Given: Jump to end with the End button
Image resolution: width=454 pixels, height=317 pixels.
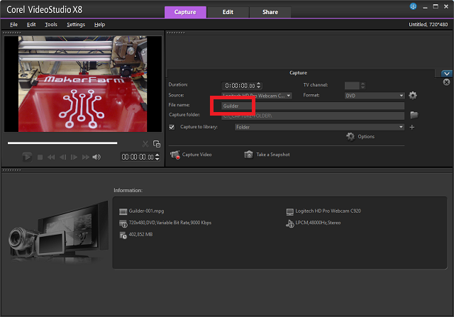Looking at the screenshot, I should (x=85, y=157).
